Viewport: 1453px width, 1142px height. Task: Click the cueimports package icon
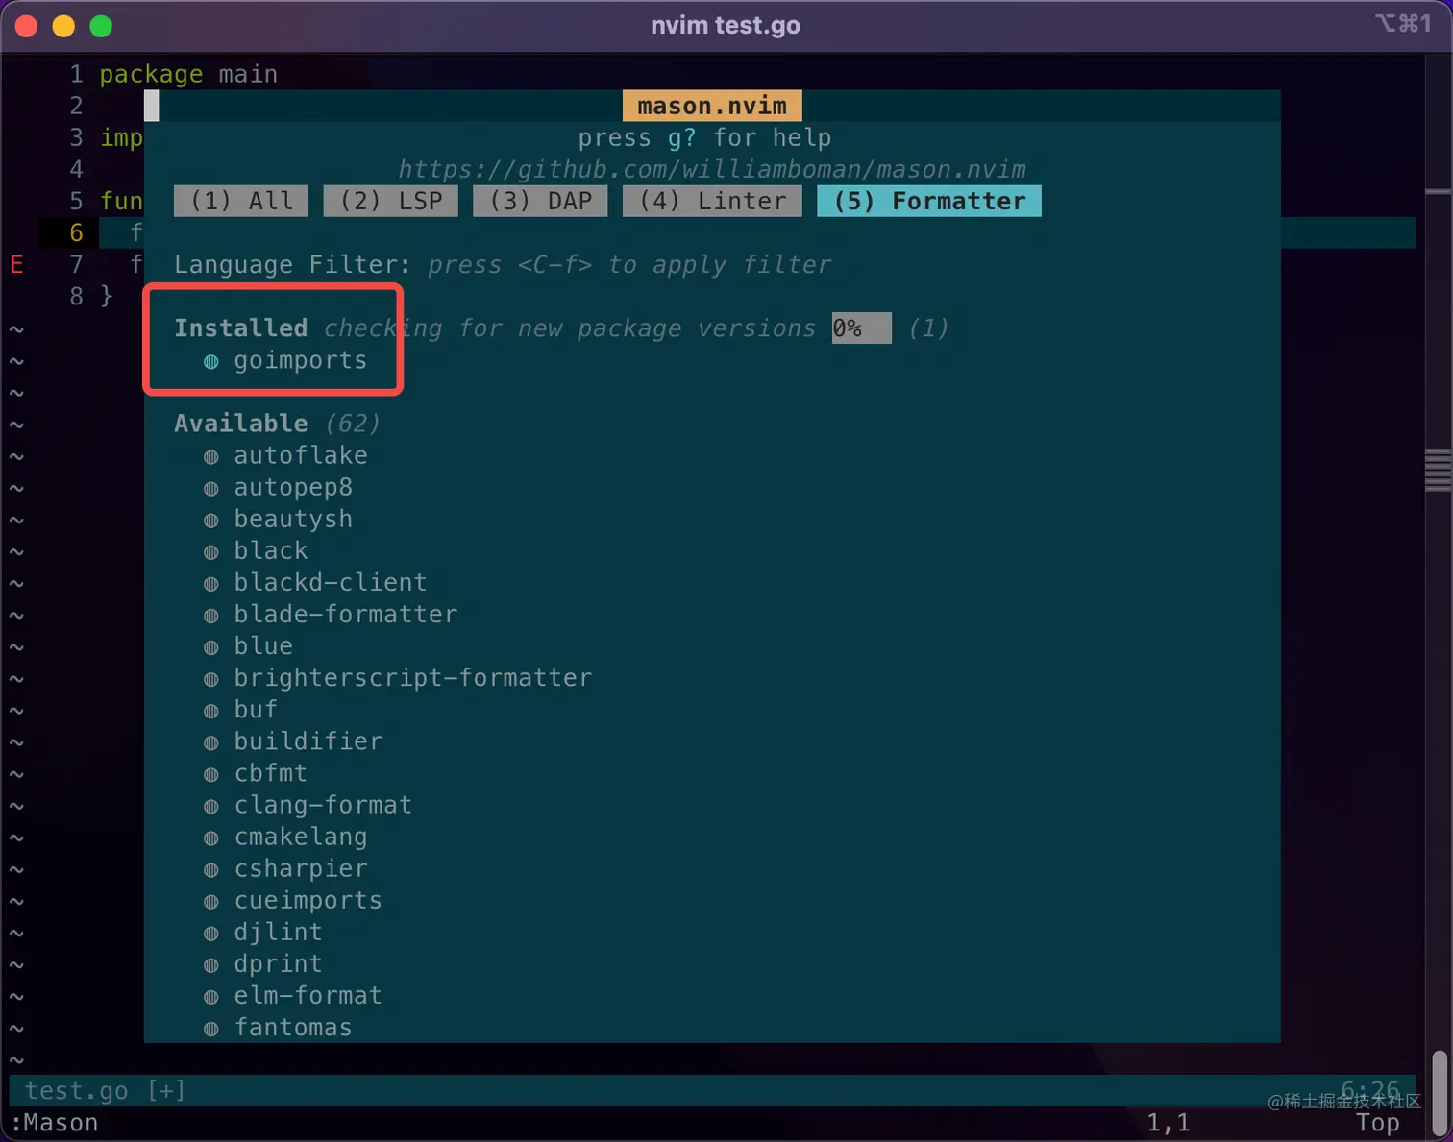pyautogui.click(x=211, y=902)
